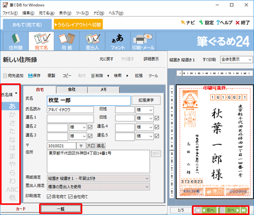Open the 差出人 sender icon
The width and height of the screenshot is (254, 215).
pyautogui.click(x=92, y=41)
